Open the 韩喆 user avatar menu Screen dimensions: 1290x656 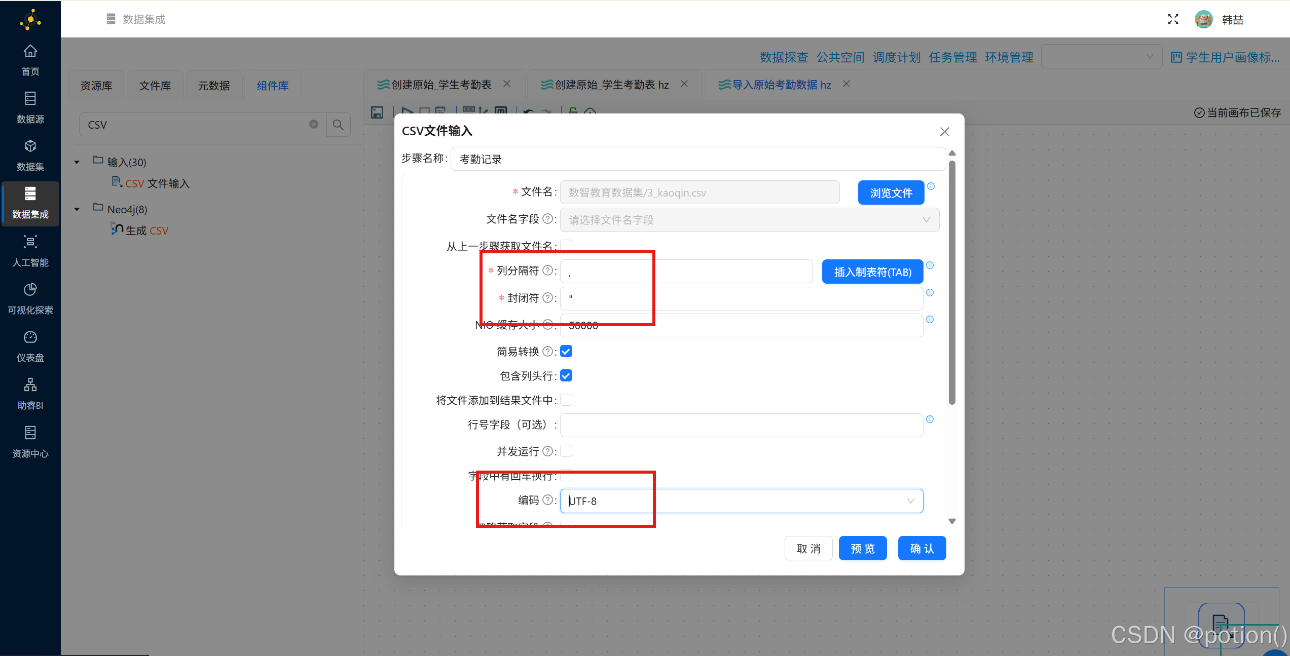[1203, 19]
